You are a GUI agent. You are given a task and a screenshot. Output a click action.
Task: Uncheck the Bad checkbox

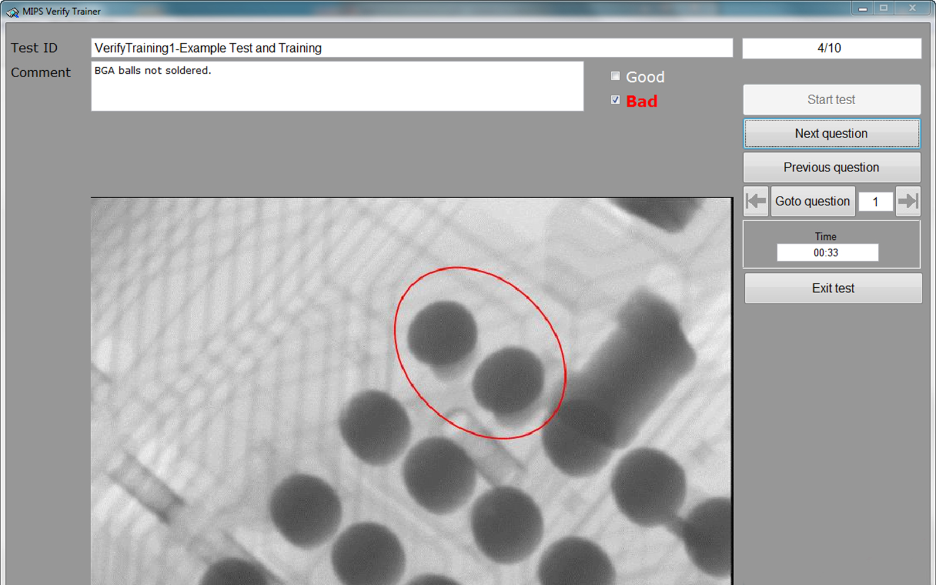pos(615,100)
